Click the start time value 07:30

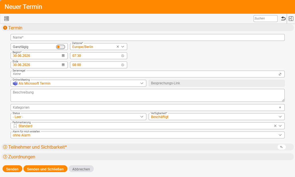(77, 56)
